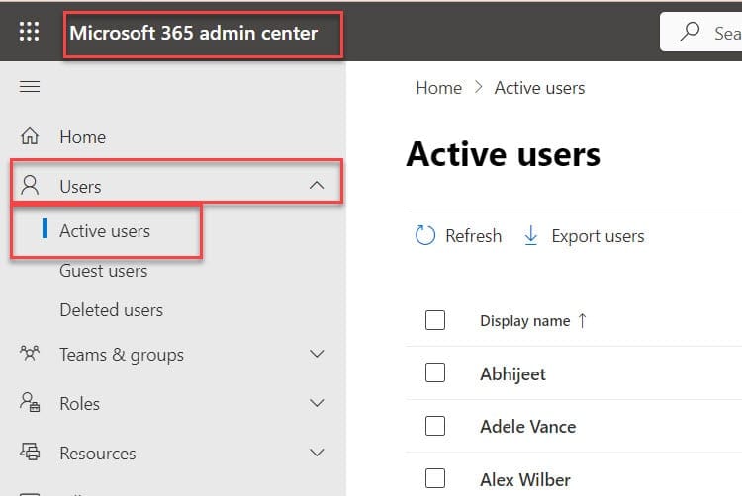Expand the Resources chevron

[x=317, y=453]
